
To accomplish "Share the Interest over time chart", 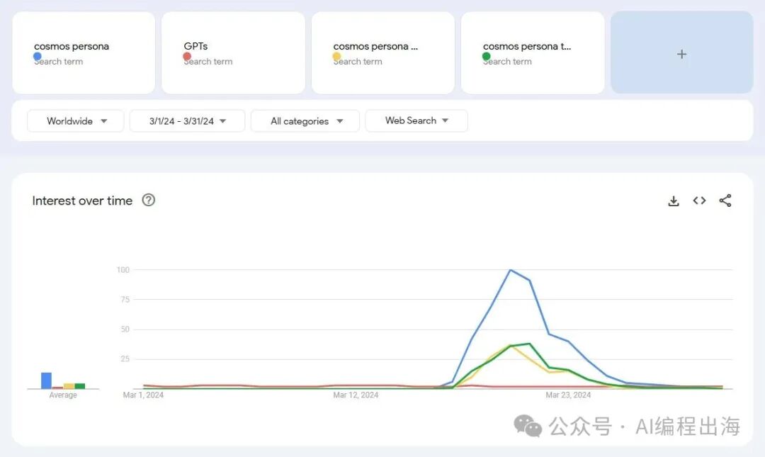I will pyautogui.click(x=725, y=201).
